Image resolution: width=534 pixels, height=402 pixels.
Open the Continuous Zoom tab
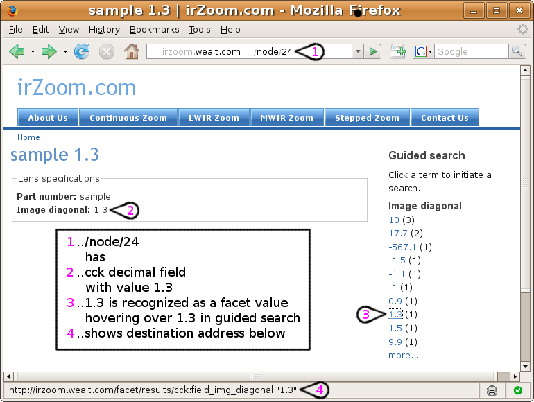click(128, 117)
